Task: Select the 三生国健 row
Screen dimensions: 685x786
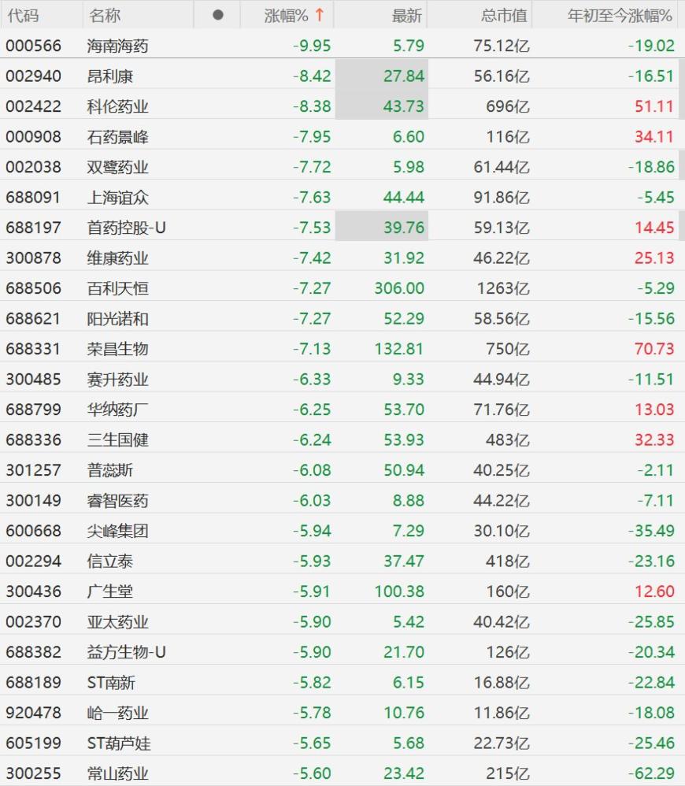Action: click(342, 439)
